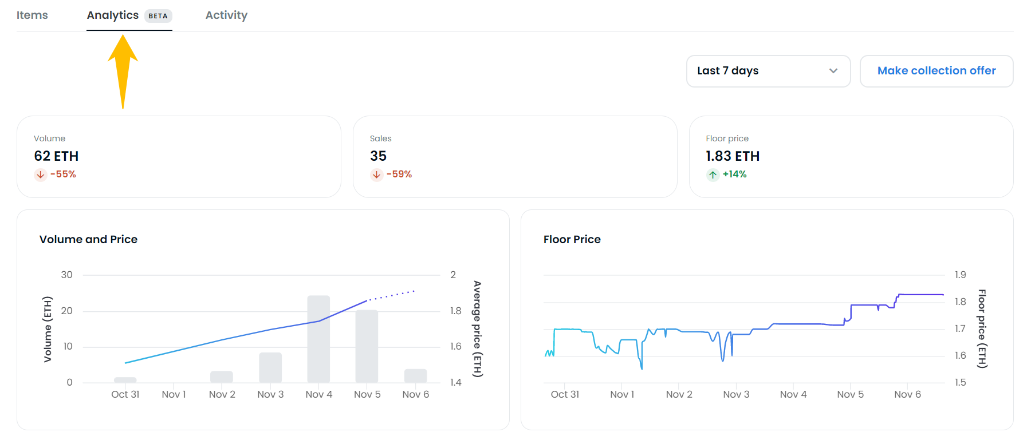Click the red down arrow beside -59%

click(x=376, y=175)
